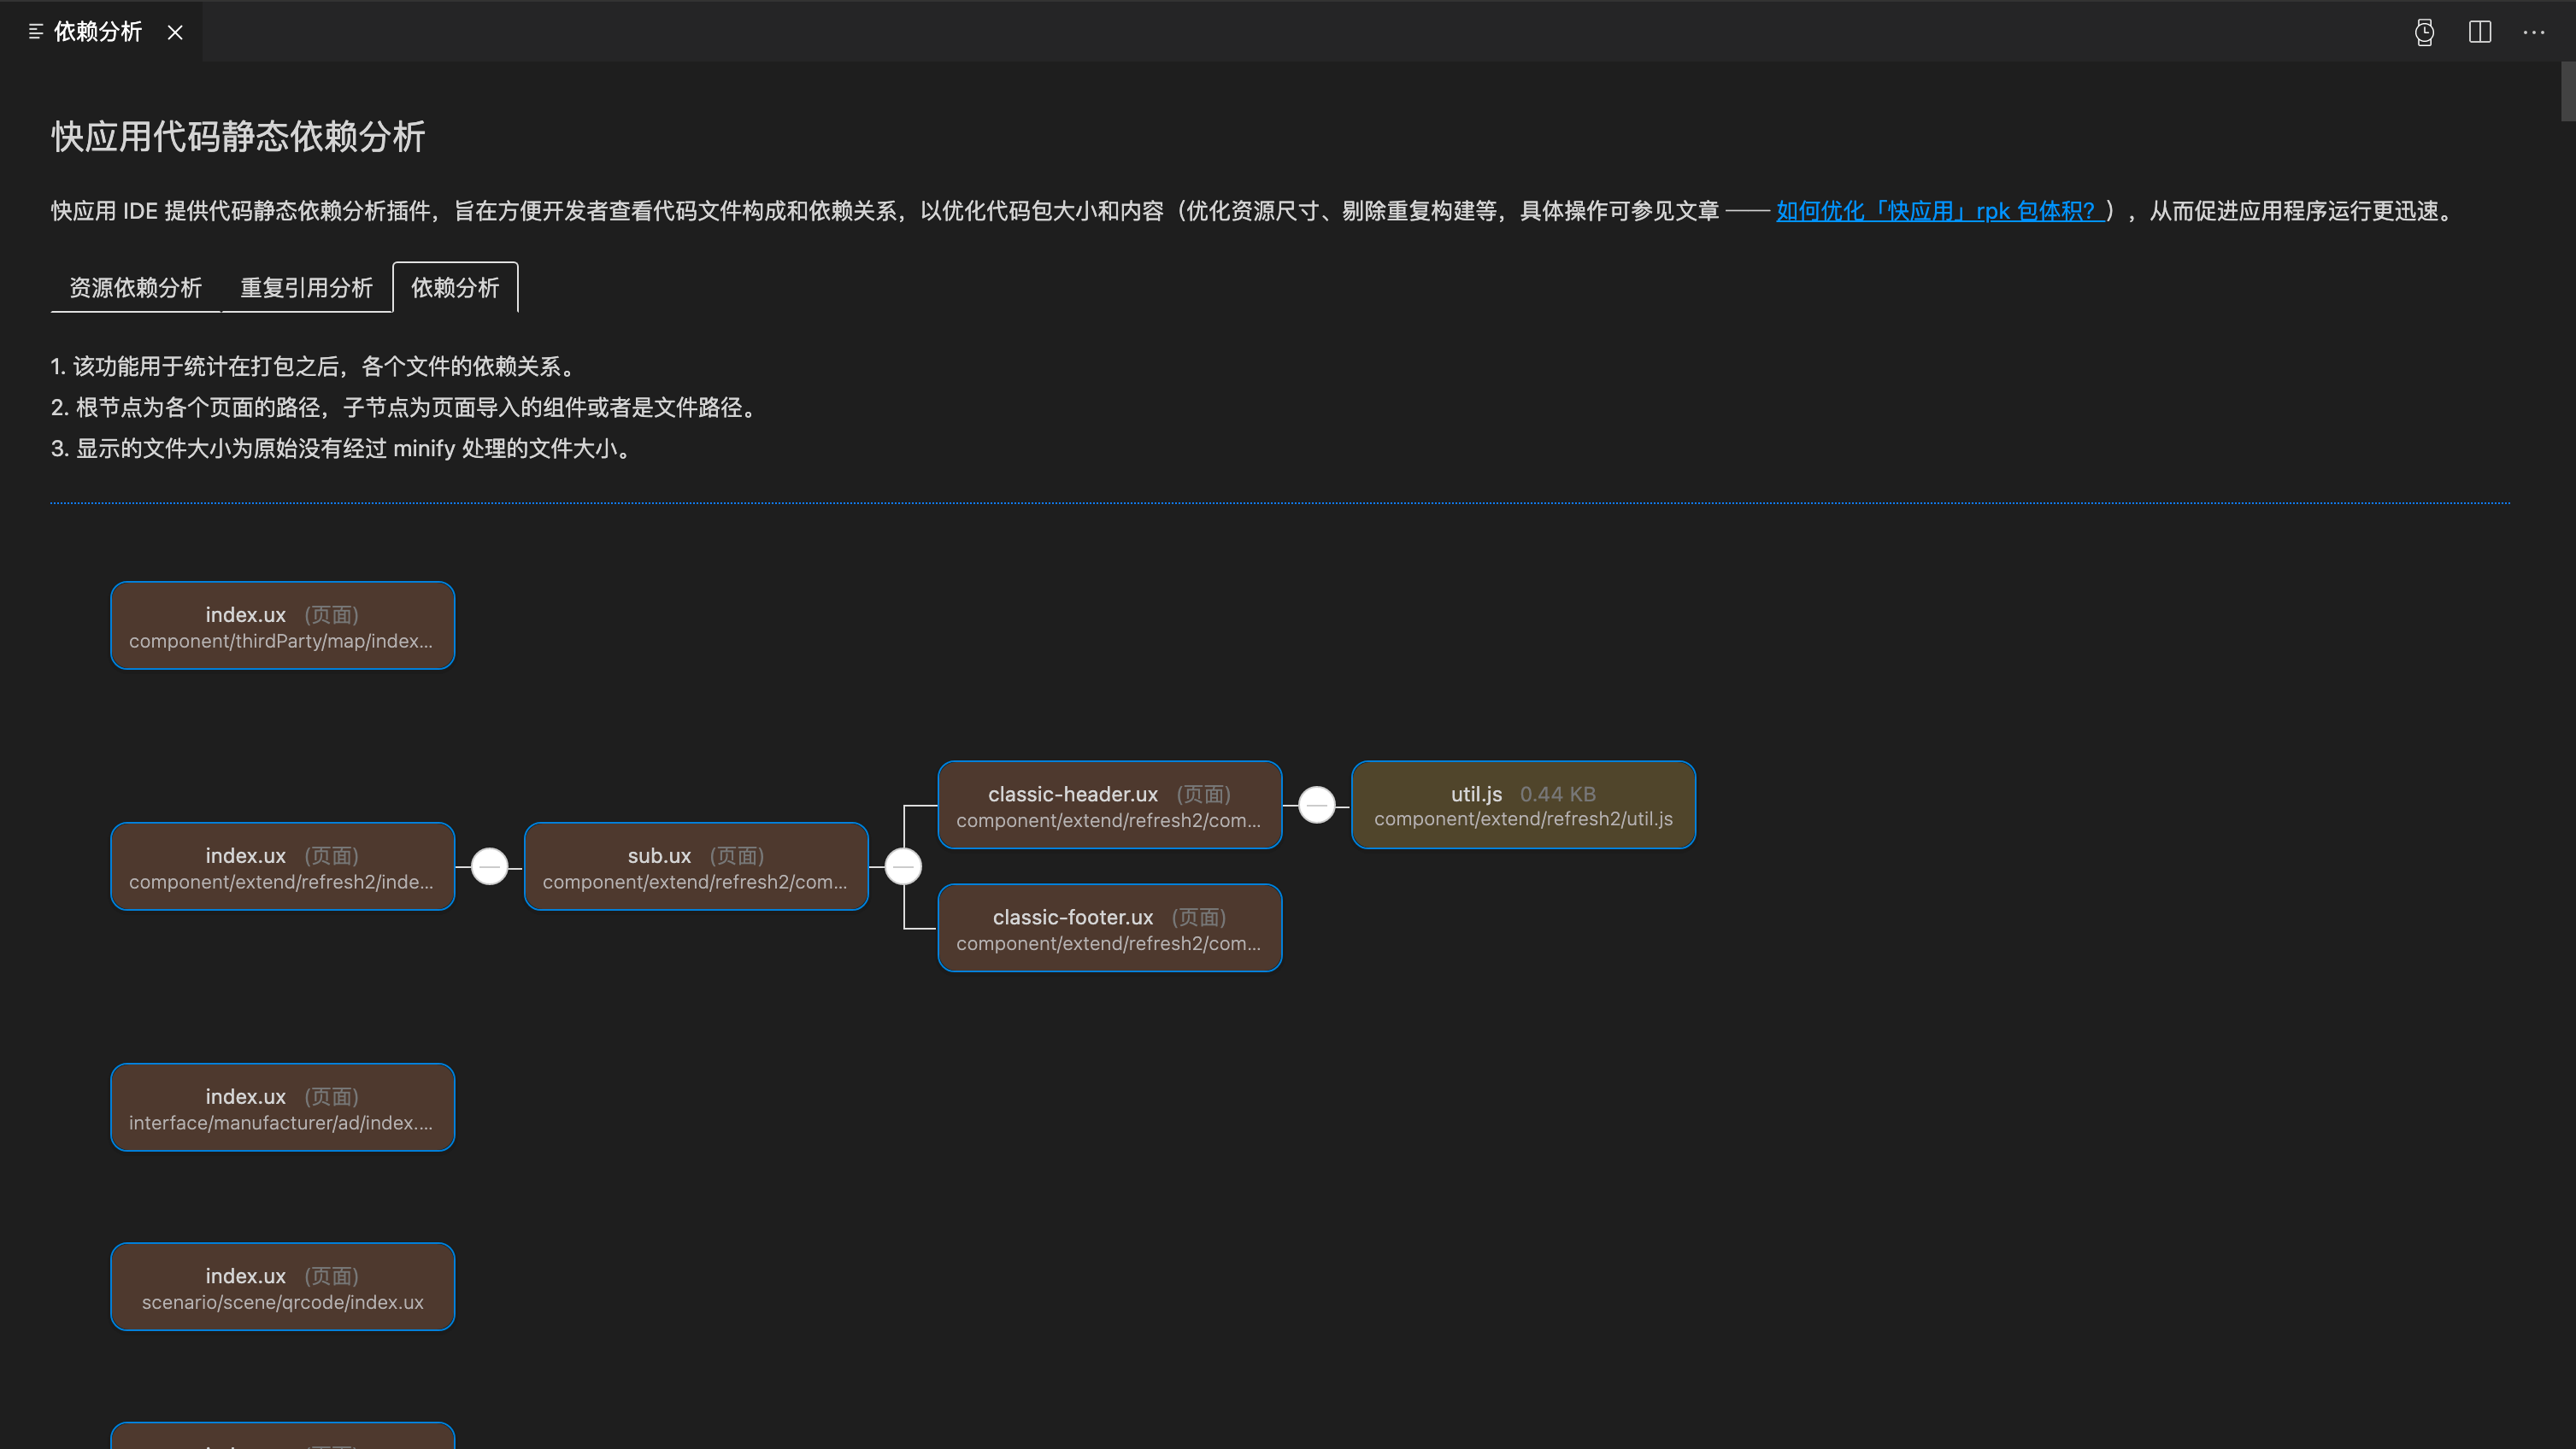Collapse classic-header.ux node's children
The height and width of the screenshot is (1449, 2576).
[1317, 805]
